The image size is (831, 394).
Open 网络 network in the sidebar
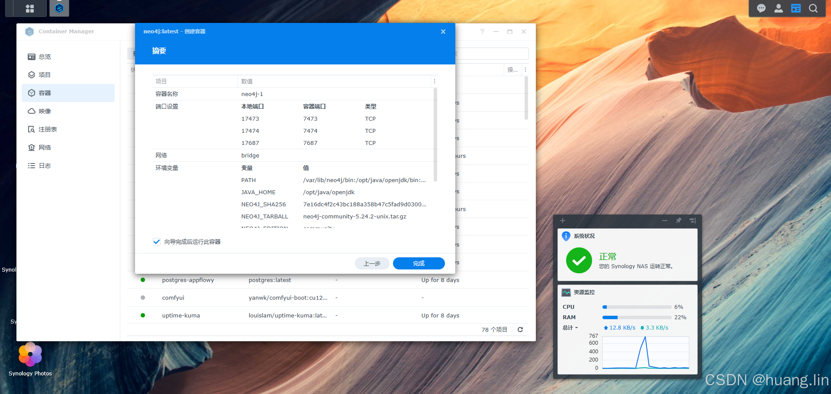click(x=68, y=147)
